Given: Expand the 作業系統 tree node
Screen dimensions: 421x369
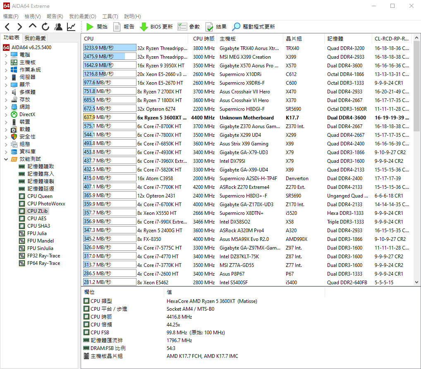Looking at the screenshot, I should tap(6, 70).
